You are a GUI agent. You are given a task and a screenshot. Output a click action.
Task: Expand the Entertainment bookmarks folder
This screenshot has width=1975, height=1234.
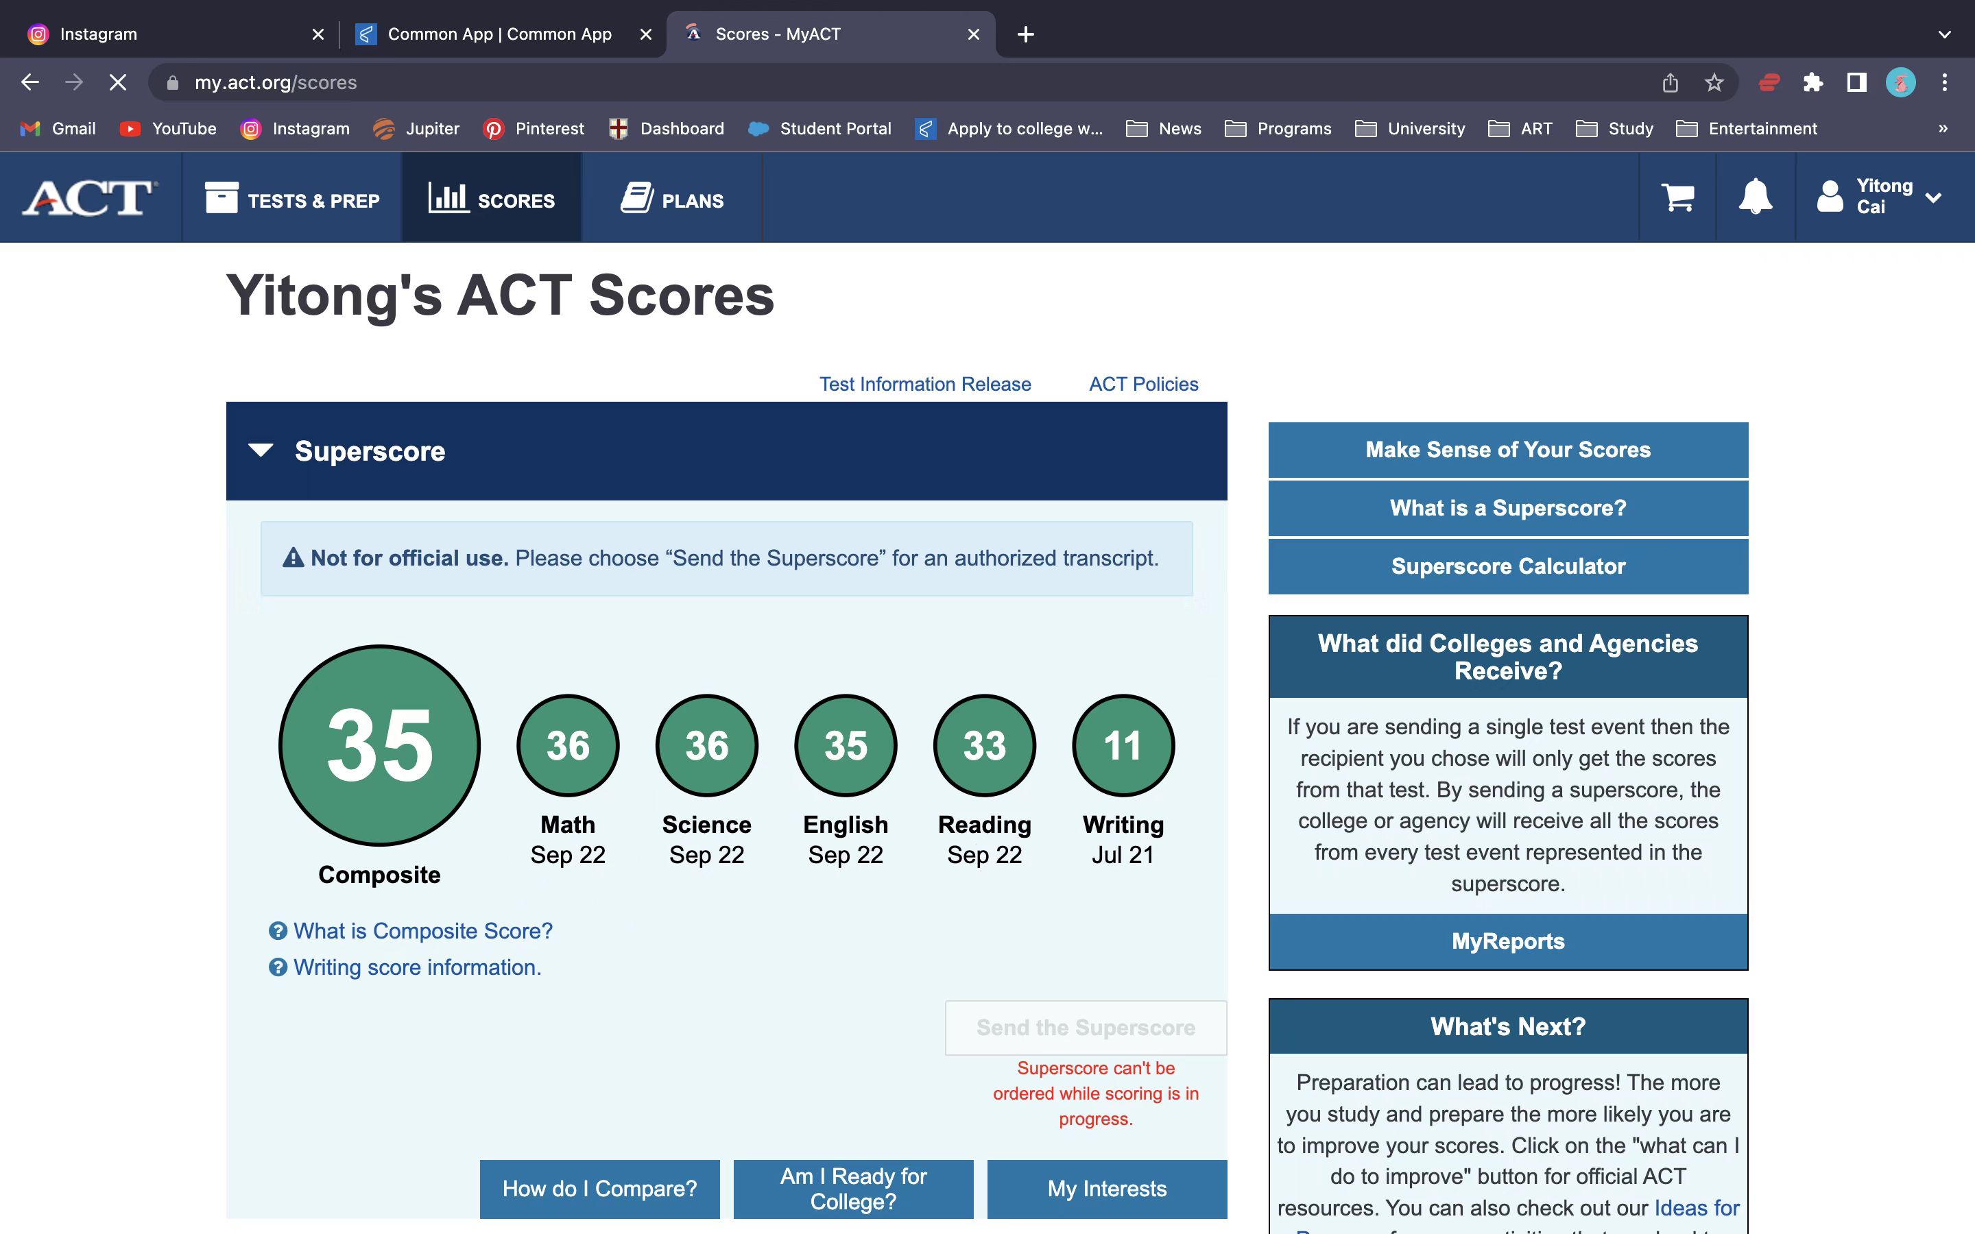(x=1746, y=129)
